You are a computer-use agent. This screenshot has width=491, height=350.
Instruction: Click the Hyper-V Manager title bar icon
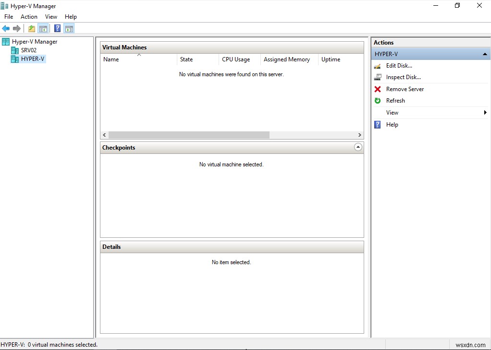point(4,6)
